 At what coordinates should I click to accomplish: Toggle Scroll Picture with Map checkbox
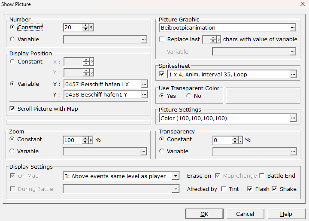(x=12, y=109)
